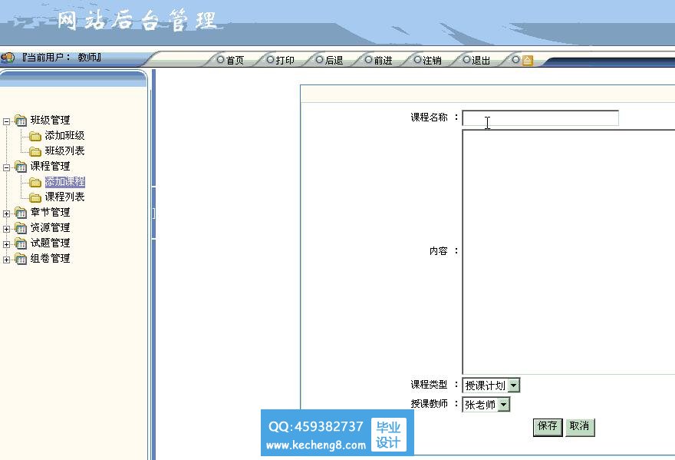This screenshot has height=460, width=675.
Task: Click the radio circle beside 首页
Action: [220, 59]
